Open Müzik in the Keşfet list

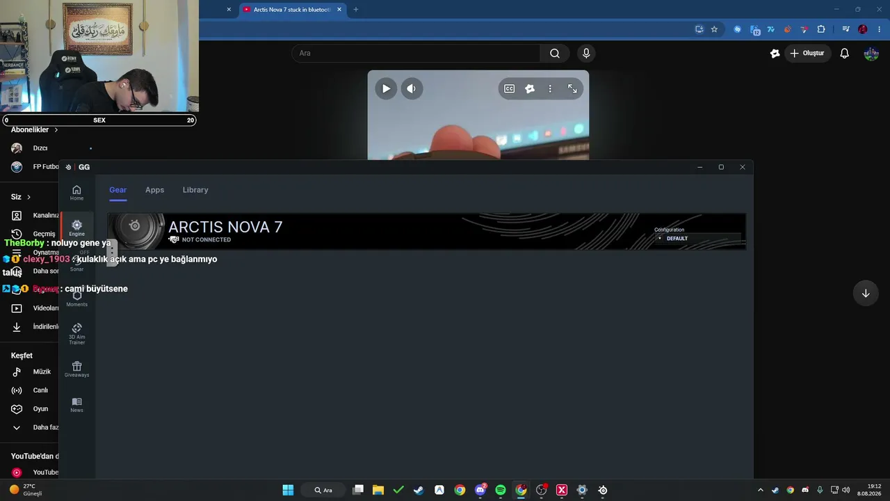coord(33,372)
